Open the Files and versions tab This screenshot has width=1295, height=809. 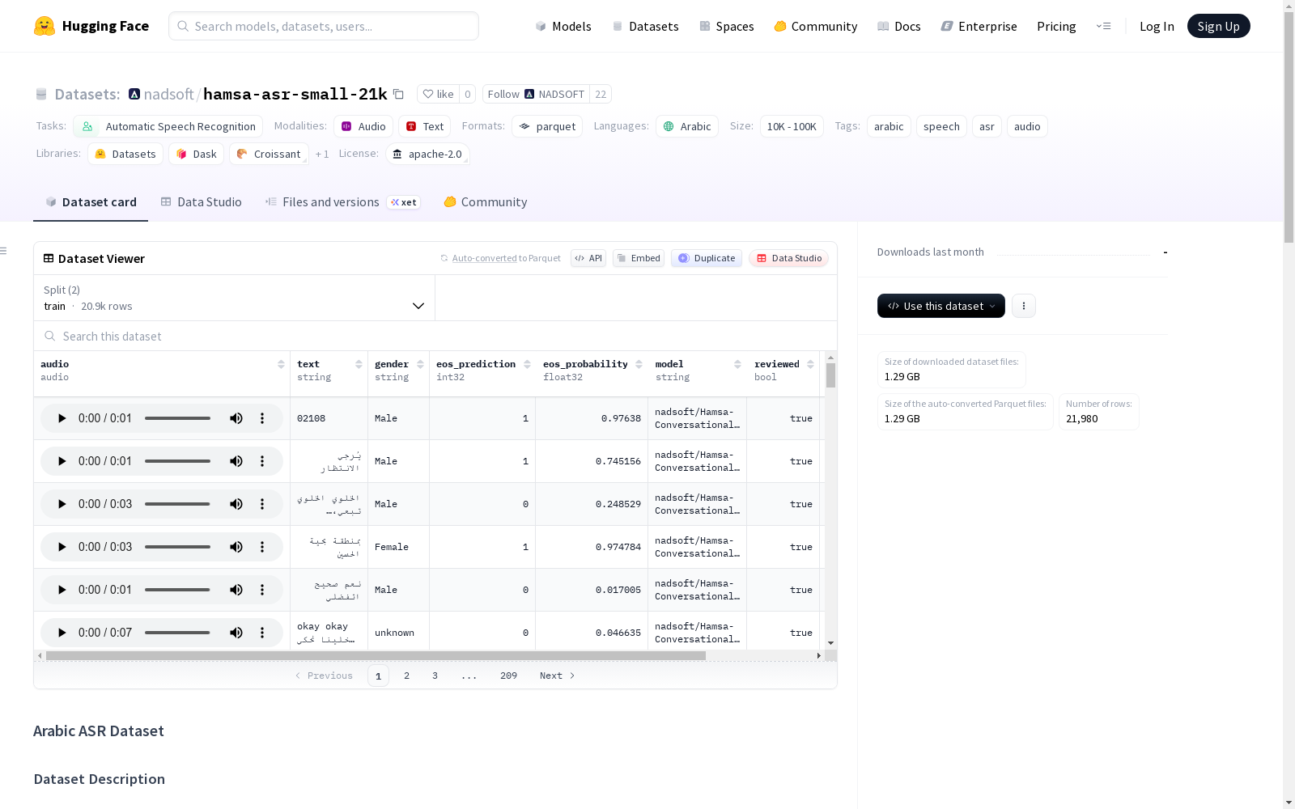pos(342,202)
